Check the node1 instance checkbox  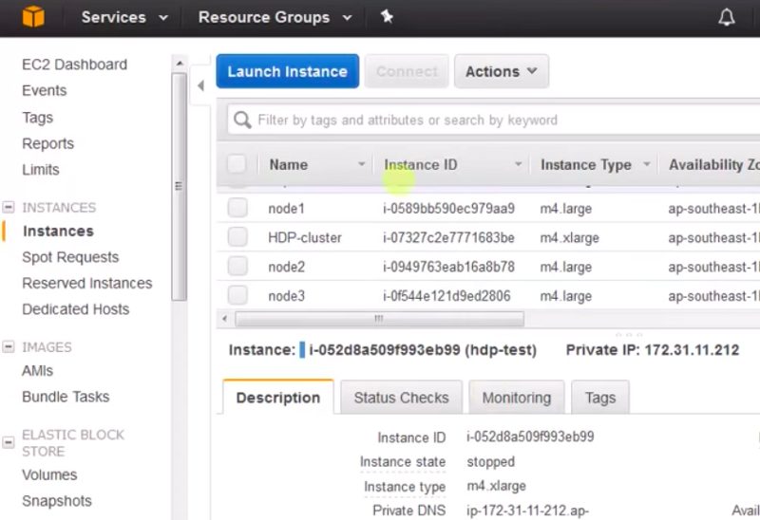pyautogui.click(x=237, y=208)
